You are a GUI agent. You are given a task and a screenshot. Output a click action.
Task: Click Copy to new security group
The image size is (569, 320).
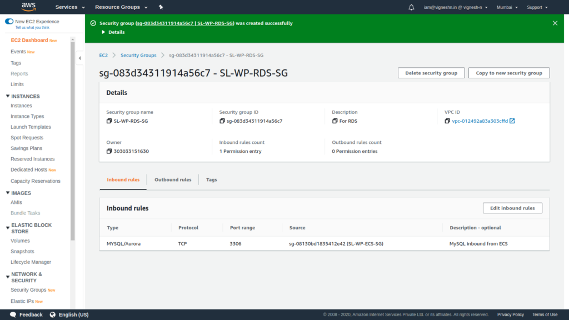pos(509,73)
